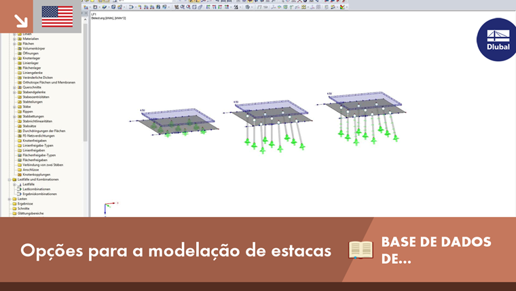Click the open book icon
Image resolution: width=516 pixels, height=291 pixels.
[361, 250]
